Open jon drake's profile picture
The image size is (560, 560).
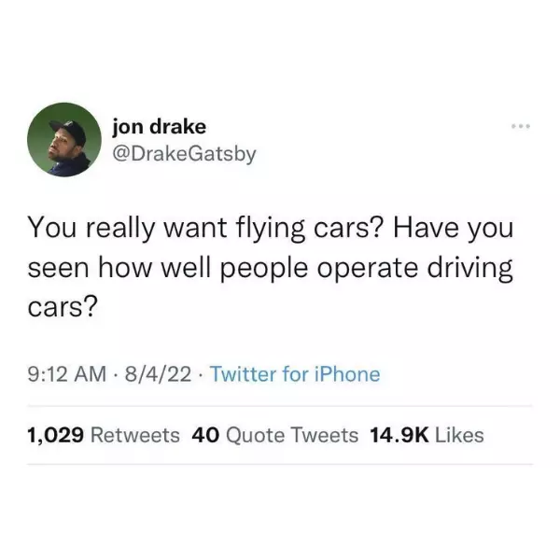pyautogui.click(x=64, y=140)
